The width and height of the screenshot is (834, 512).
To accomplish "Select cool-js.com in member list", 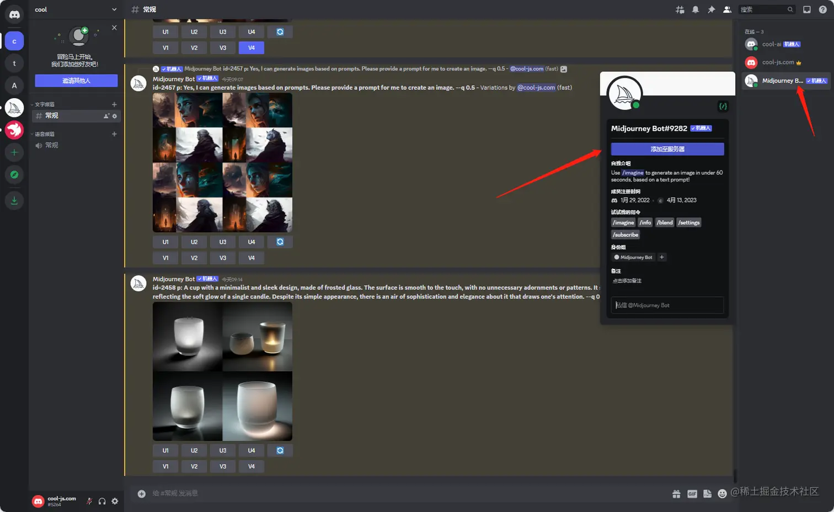I will (x=786, y=62).
